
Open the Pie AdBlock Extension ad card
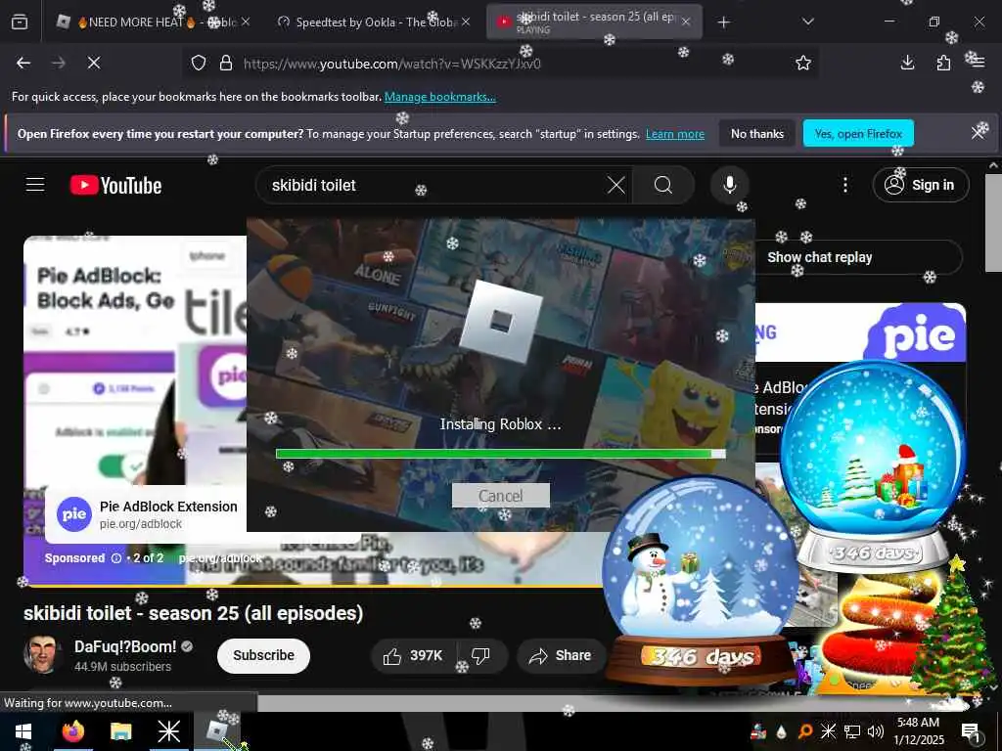147,514
